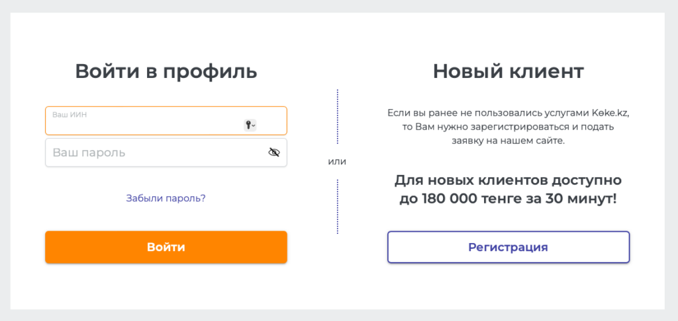Click the Регистрация button

coord(508,247)
